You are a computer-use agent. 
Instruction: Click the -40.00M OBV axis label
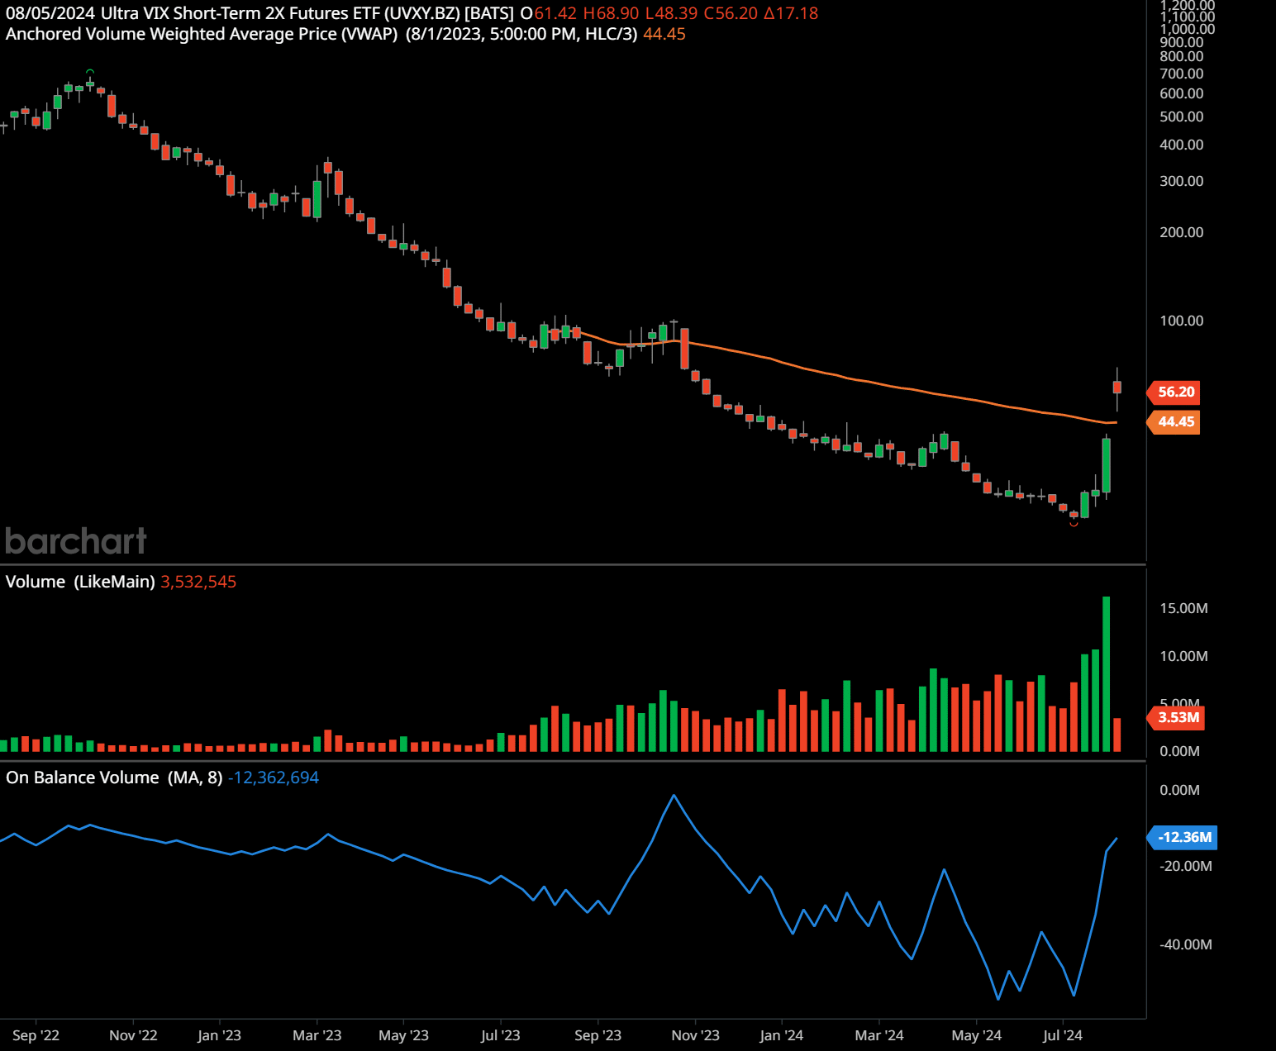coord(1186,944)
